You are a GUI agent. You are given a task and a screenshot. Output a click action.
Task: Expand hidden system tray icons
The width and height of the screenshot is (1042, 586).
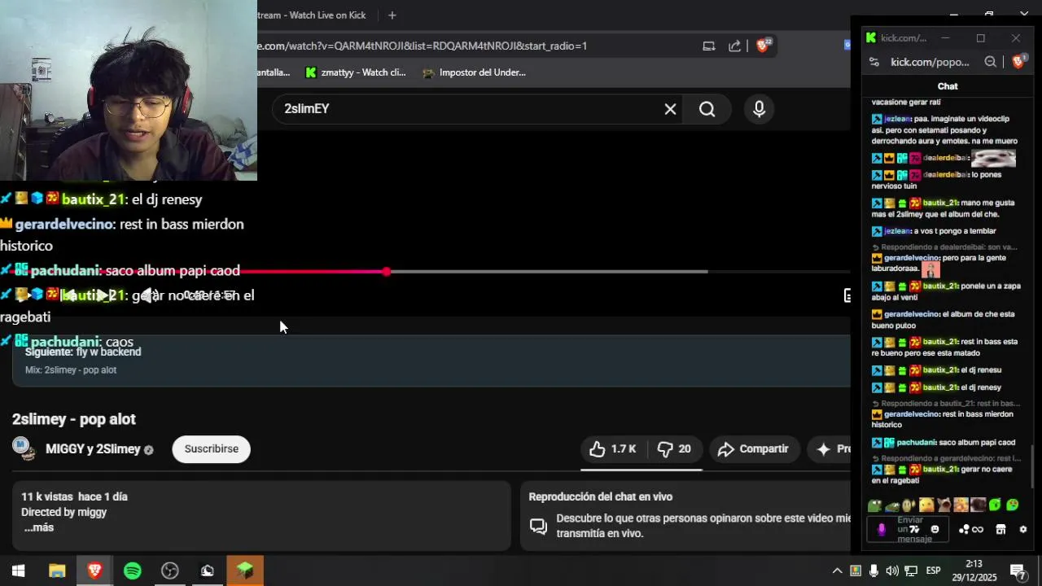837,571
